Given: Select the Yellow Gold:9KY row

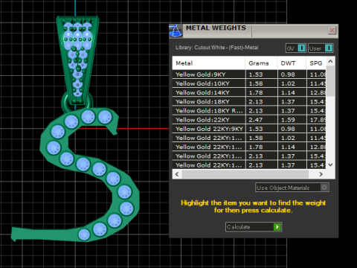Looking at the screenshot, I should [x=249, y=74].
